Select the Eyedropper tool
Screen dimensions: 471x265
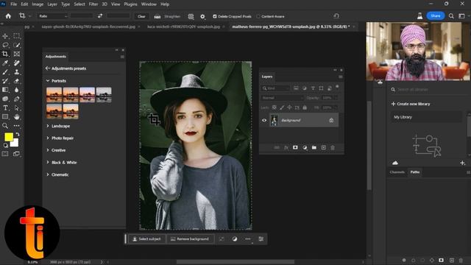[5, 63]
